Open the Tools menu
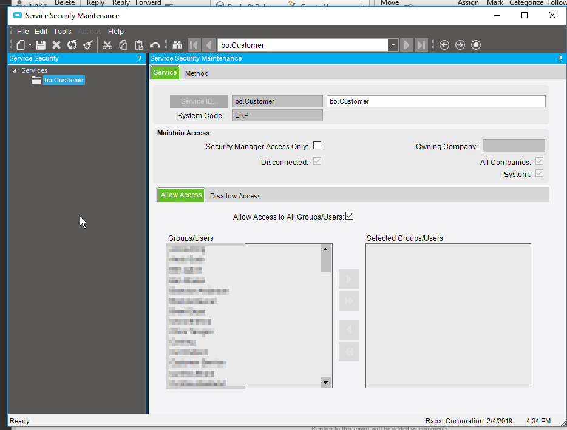Screen dimensions: 567x430 pyautogui.click(x=62, y=32)
